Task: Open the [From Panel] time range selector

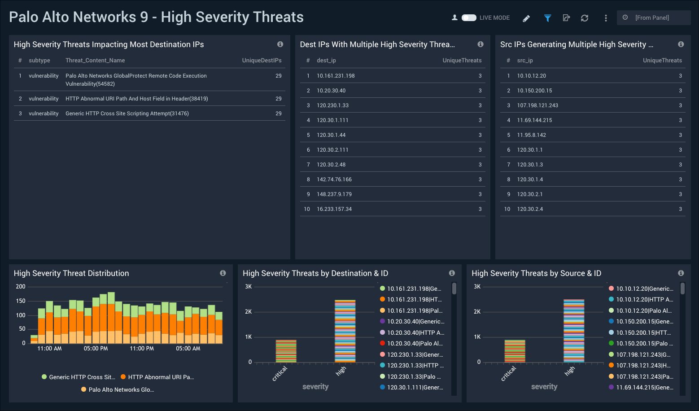Action: point(653,17)
